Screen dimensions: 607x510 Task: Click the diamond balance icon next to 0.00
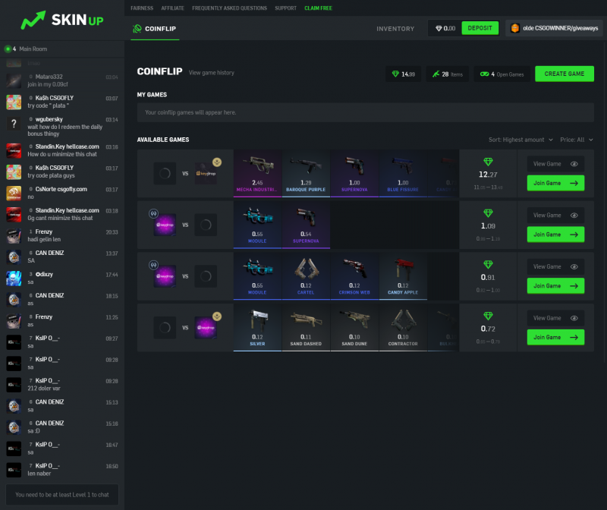pyautogui.click(x=439, y=28)
